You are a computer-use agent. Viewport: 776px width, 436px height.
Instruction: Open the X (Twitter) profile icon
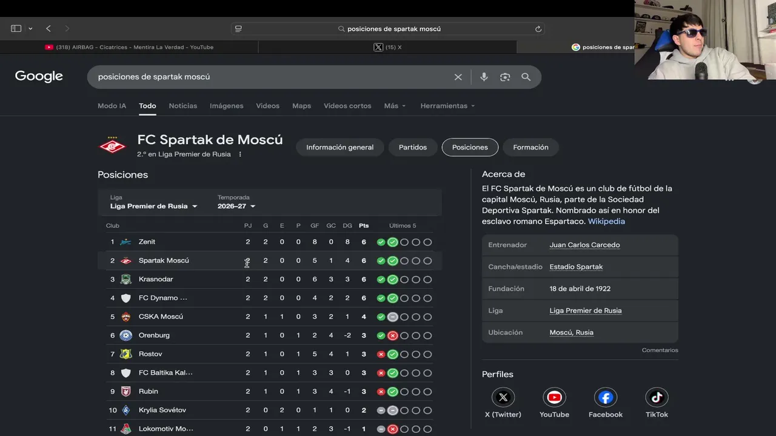click(503, 397)
